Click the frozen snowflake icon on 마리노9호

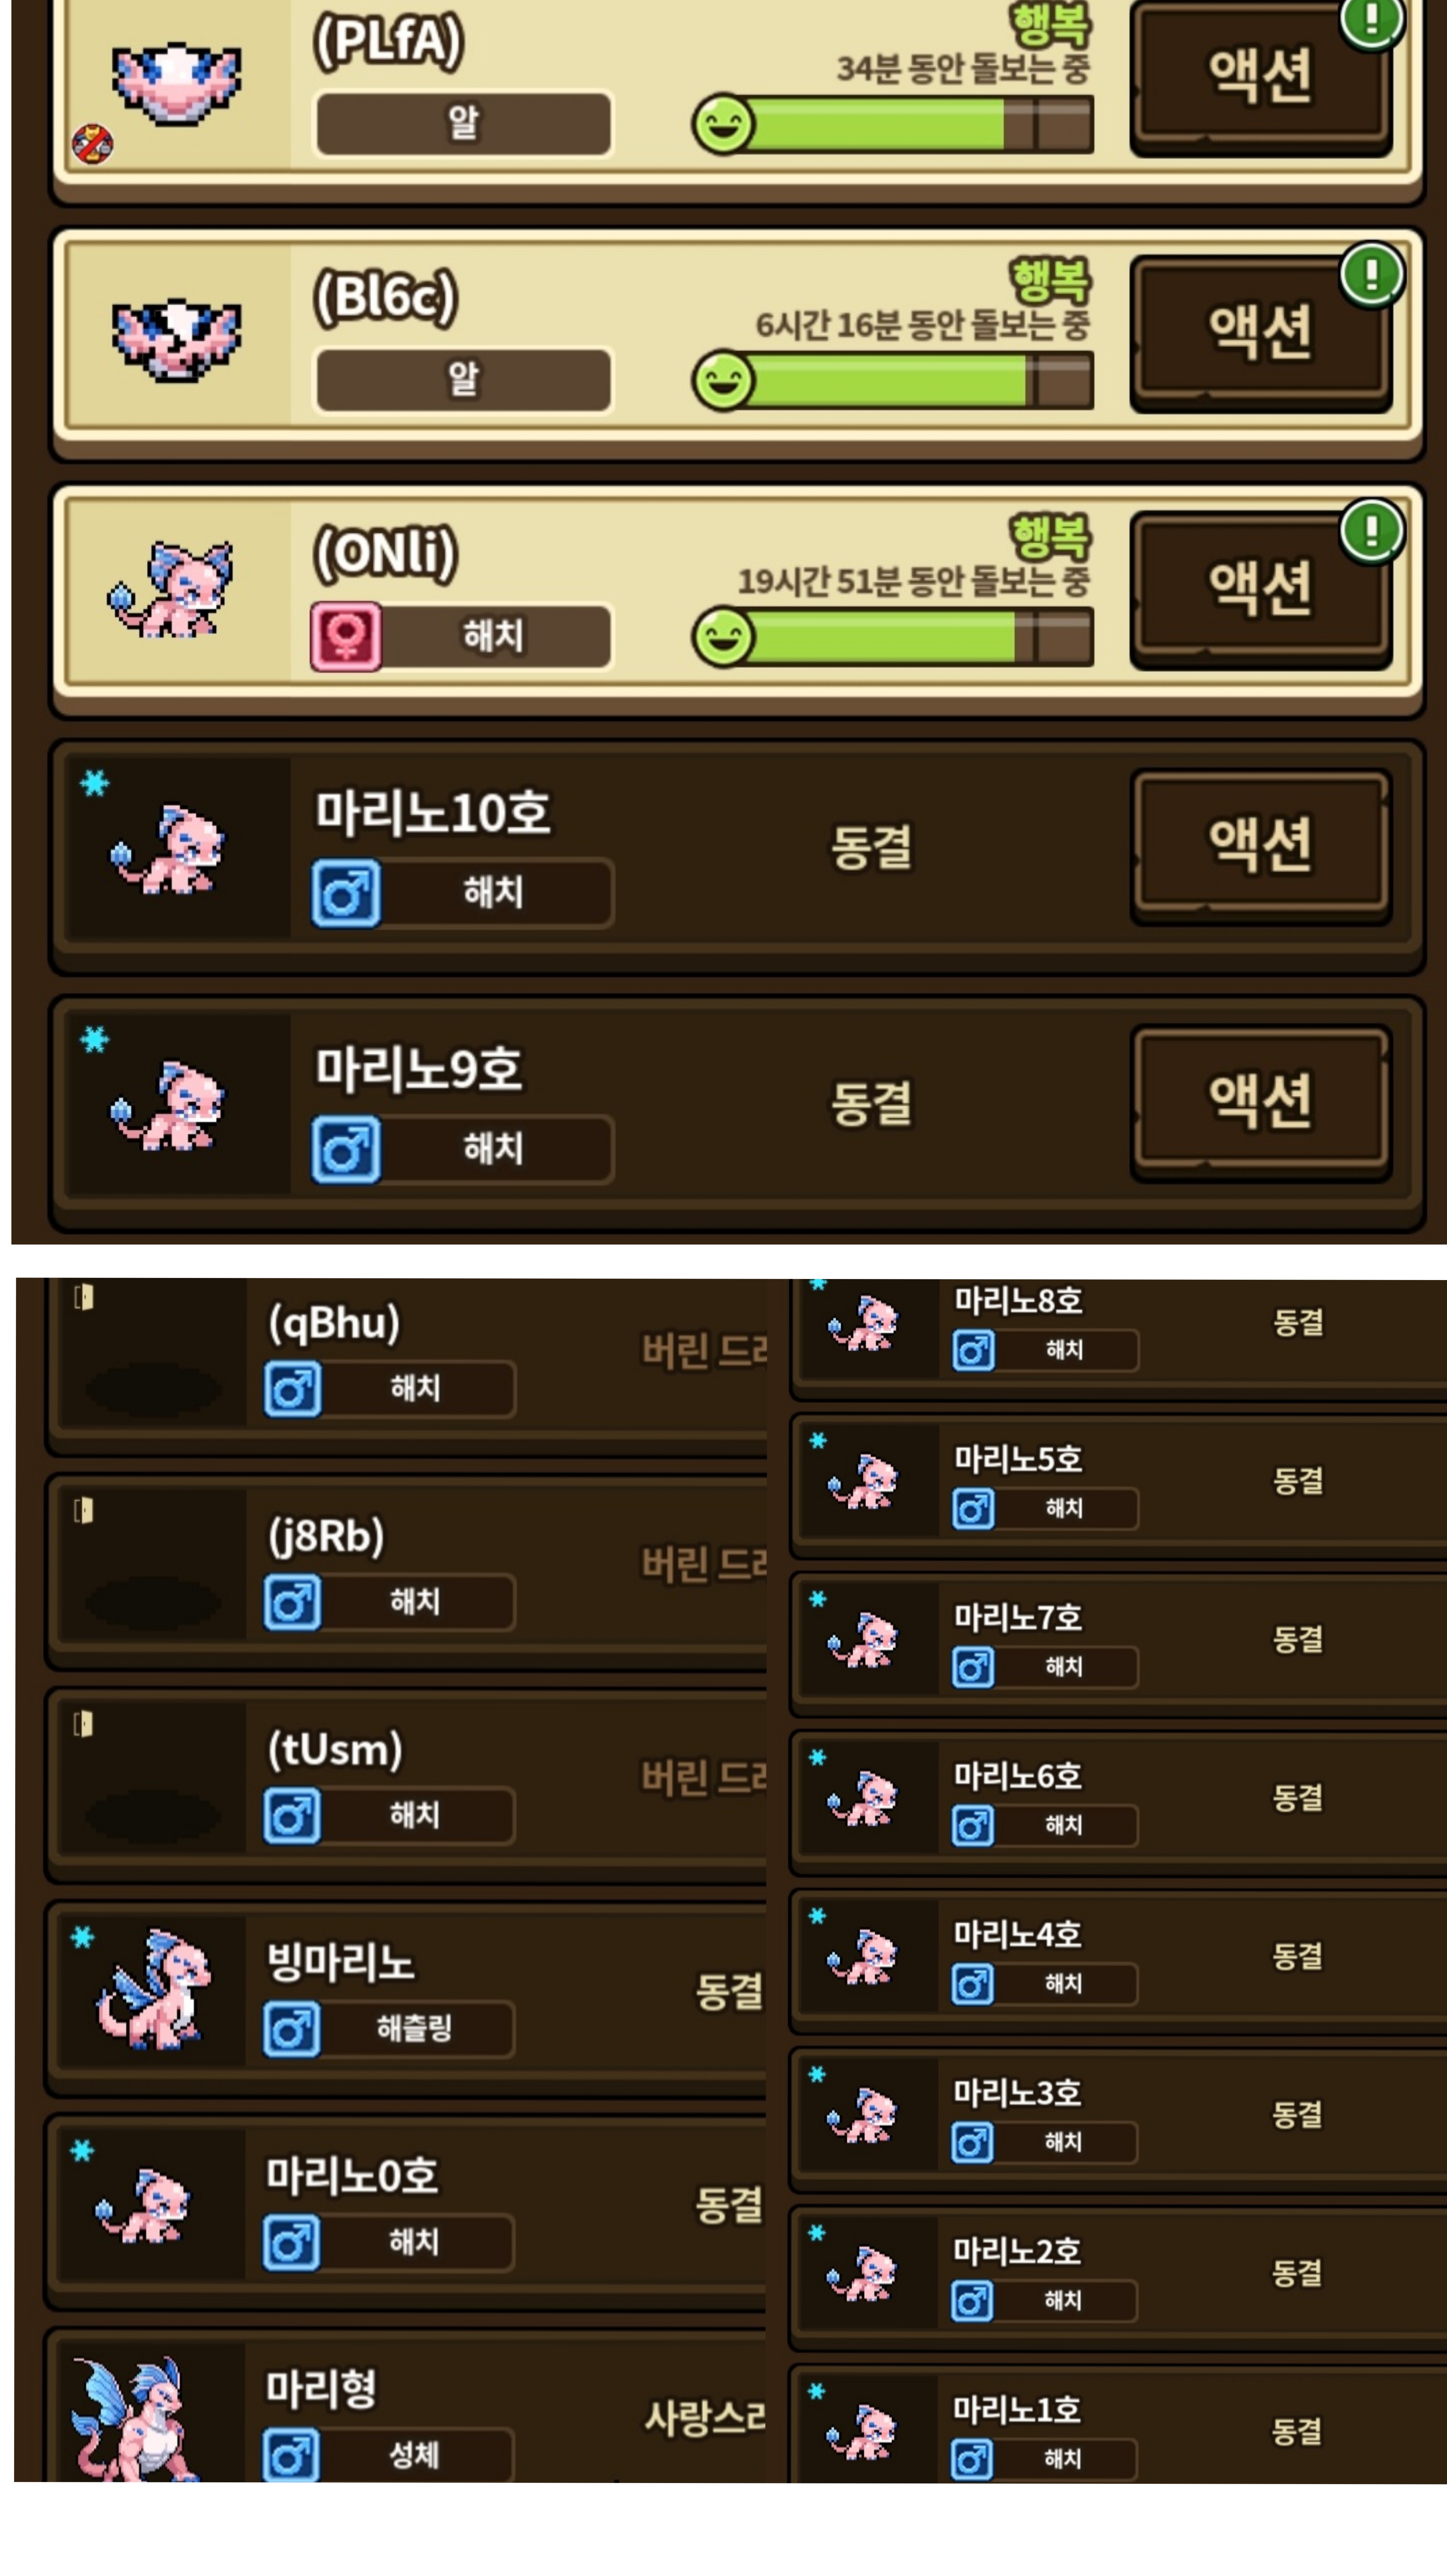click(95, 1040)
